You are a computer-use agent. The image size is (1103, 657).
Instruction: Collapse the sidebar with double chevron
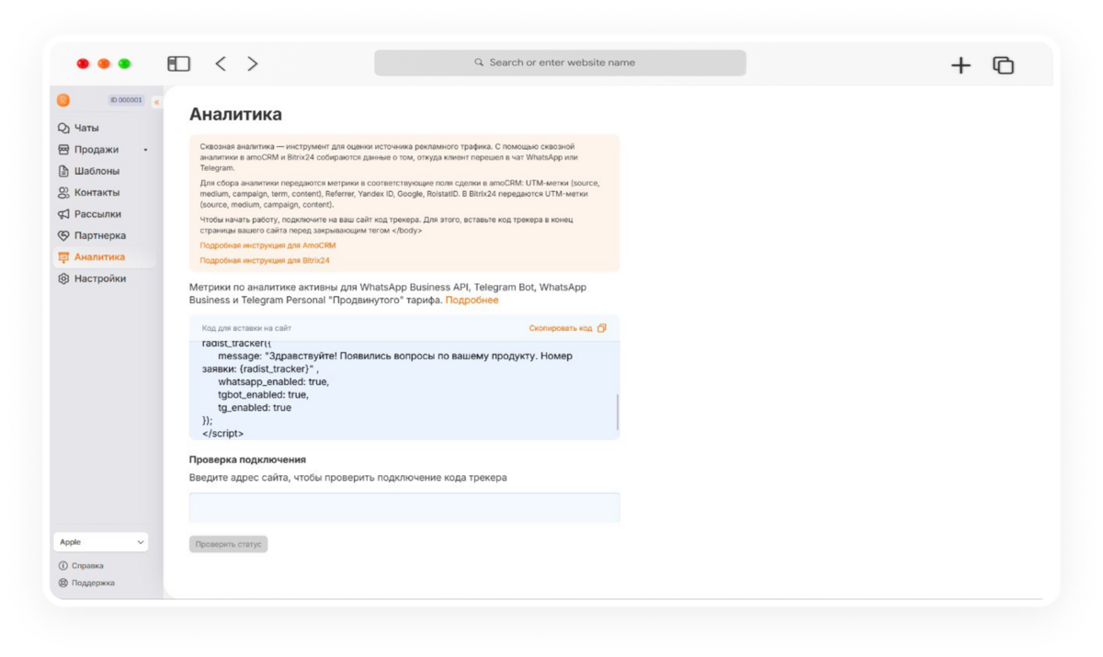156,101
